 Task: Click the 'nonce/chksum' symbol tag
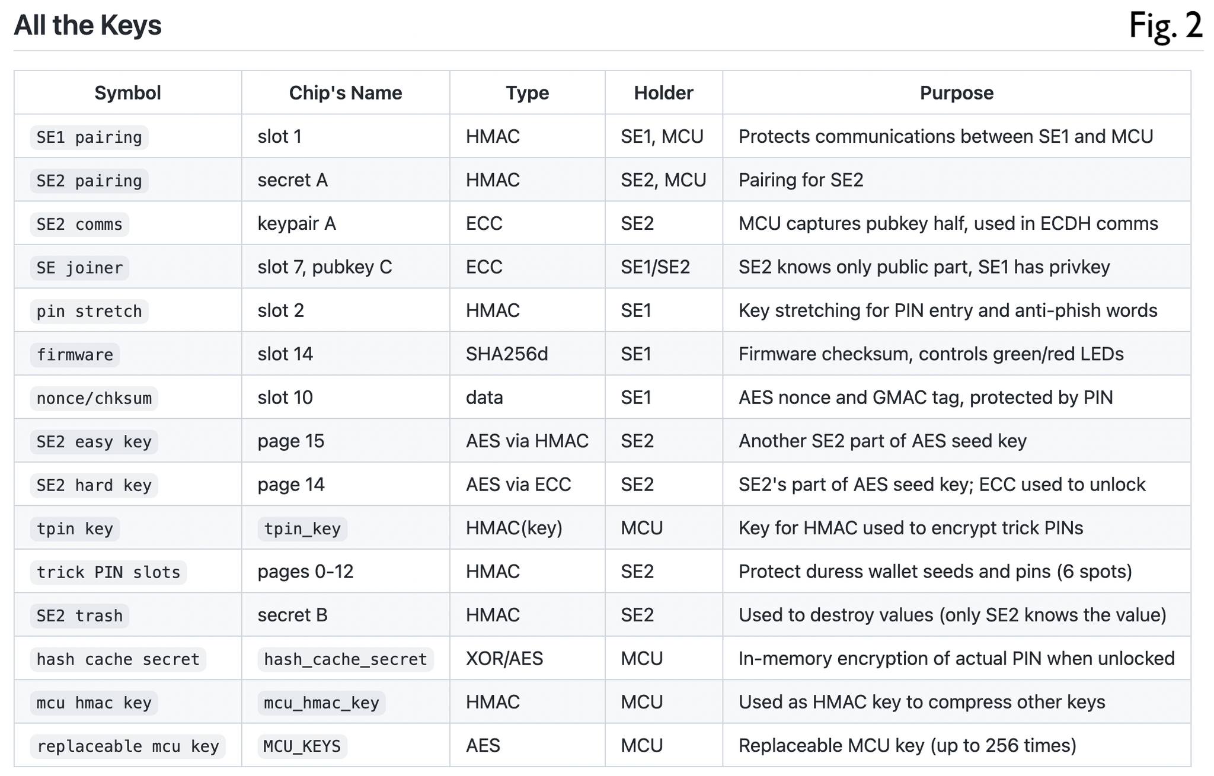click(x=94, y=398)
